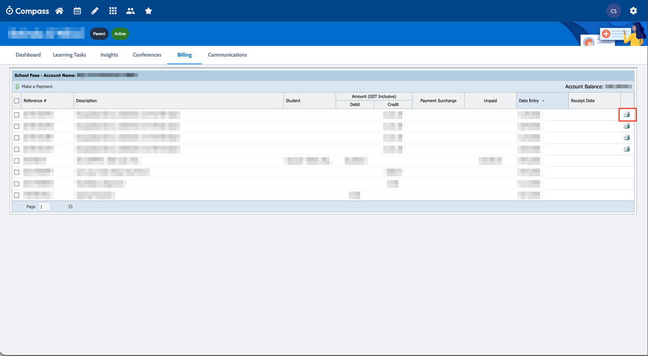Sort by the Reference # column header
The height and width of the screenshot is (356, 648).
tap(47, 101)
